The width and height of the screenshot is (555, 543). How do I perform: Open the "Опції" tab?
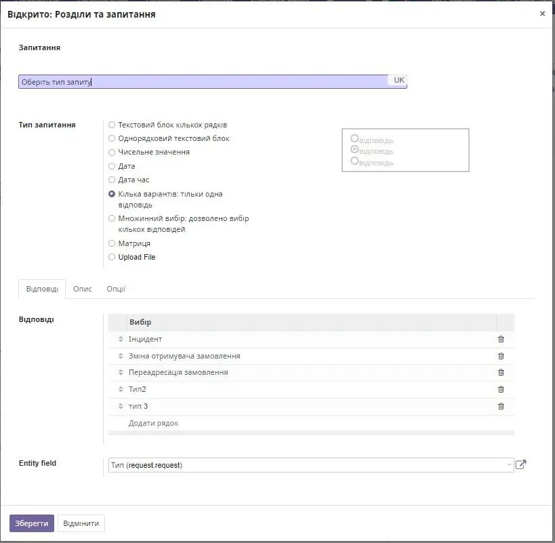point(116,289)
